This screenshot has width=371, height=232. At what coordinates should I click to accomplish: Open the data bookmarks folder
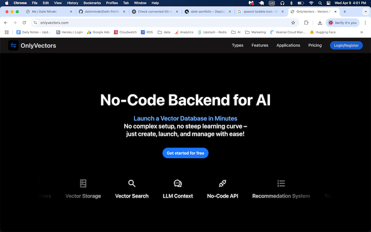click(x=164, y=32)
